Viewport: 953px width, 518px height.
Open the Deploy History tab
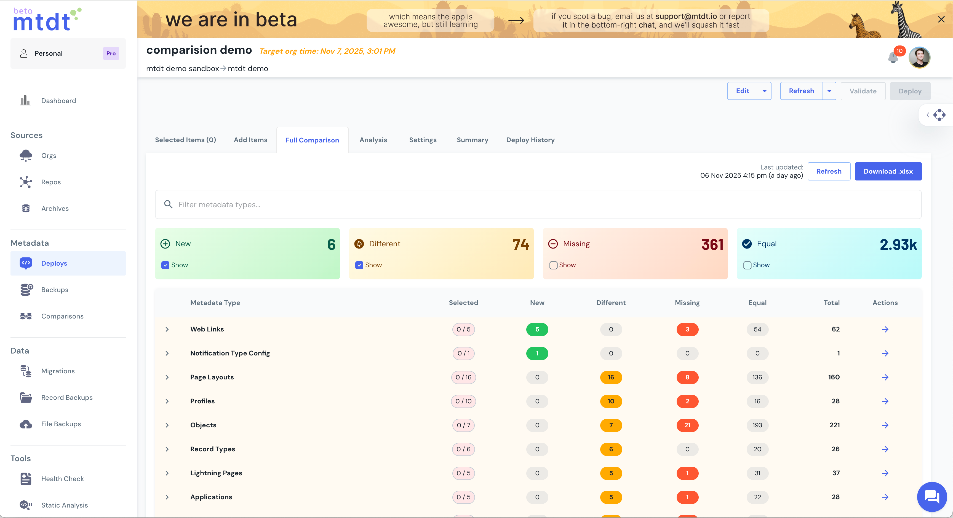[530, 140]
